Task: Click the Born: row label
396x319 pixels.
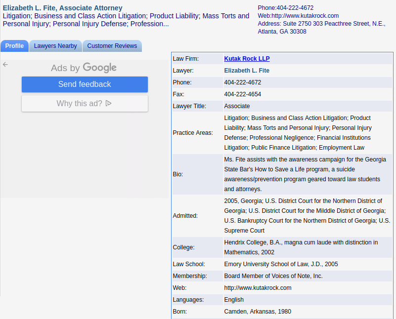Action: click(180, 312)
